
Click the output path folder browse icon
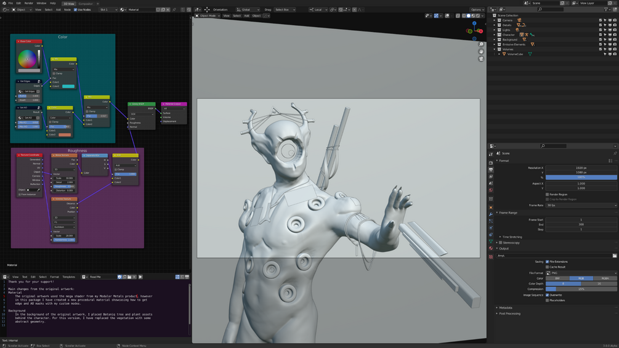[615, 256]
